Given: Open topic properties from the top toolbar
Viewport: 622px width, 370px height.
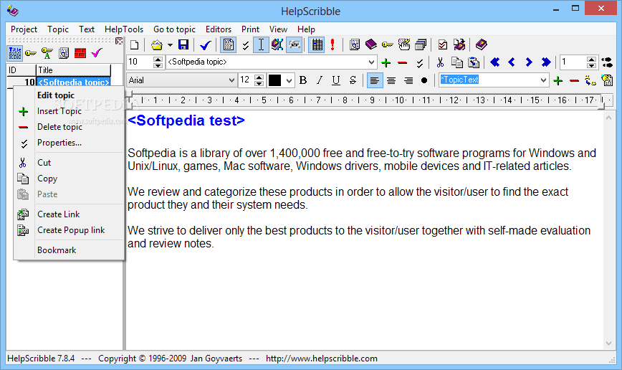Looking at the screenshot, I should (246, 46).
